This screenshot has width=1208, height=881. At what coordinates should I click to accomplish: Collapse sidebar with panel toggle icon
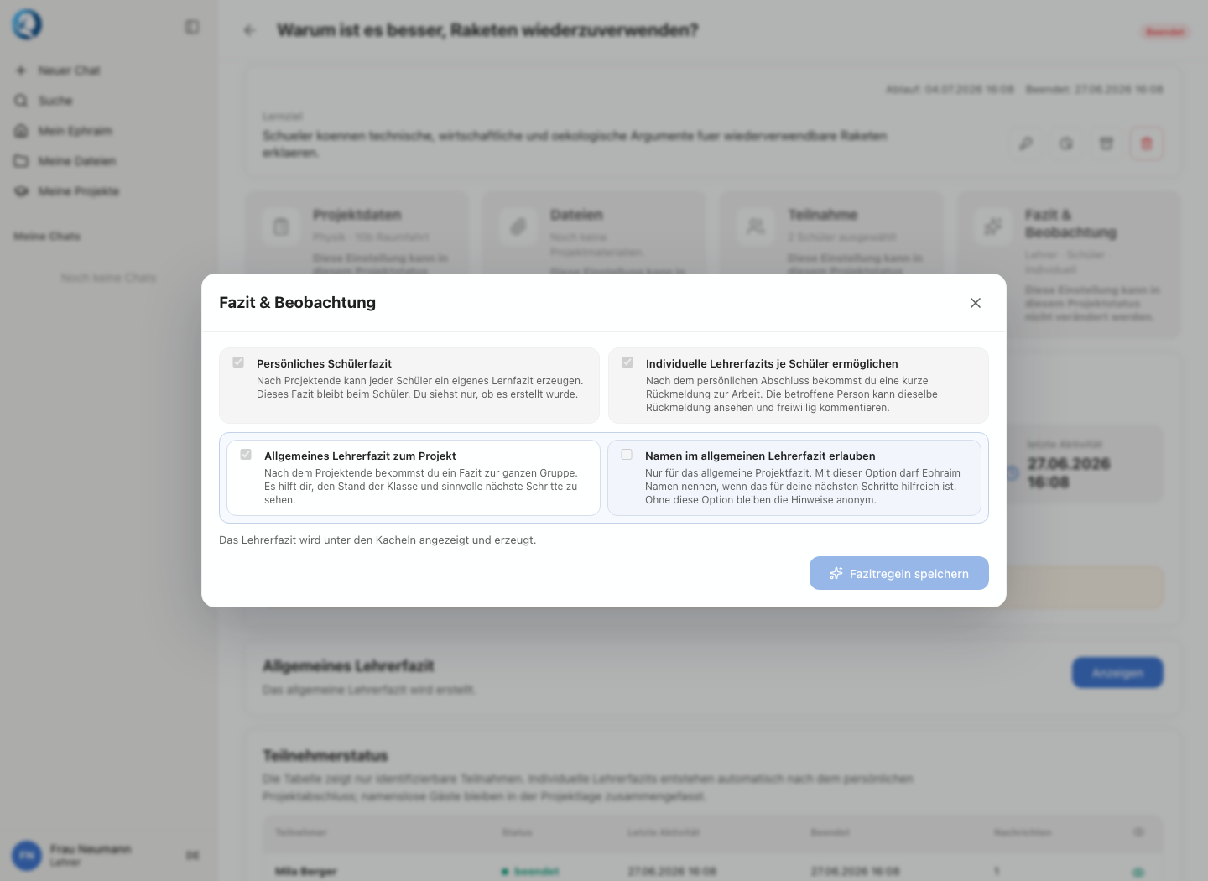[192, 28]
